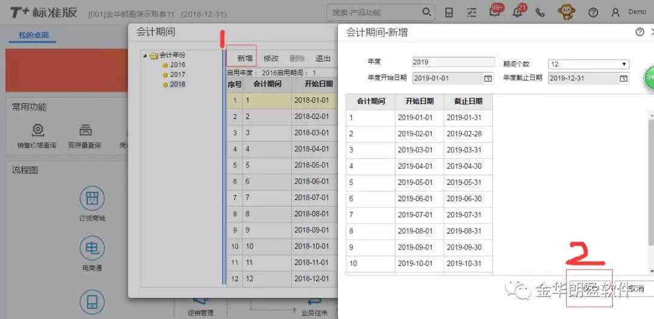Open calendar picker for 年度截止日期

623,78
